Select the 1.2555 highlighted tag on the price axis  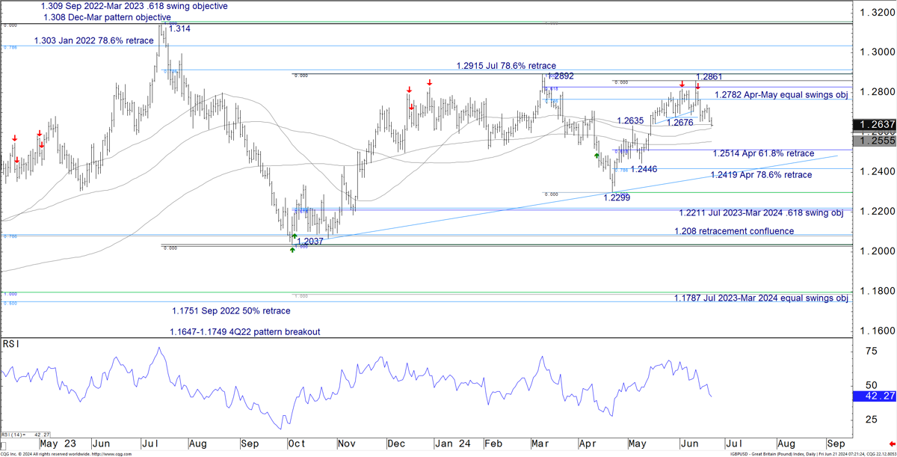[874, 140]
